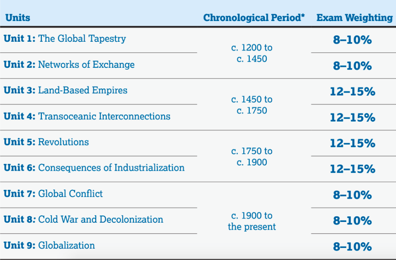Click Unit 3's 12–15% exam weighting
This screenshot has height=260, width=396.
pos(353,92)
